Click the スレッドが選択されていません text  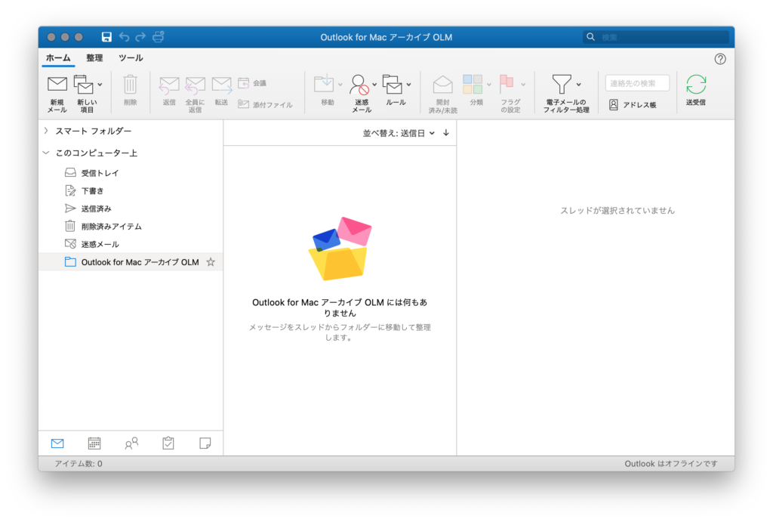point(617,211)
